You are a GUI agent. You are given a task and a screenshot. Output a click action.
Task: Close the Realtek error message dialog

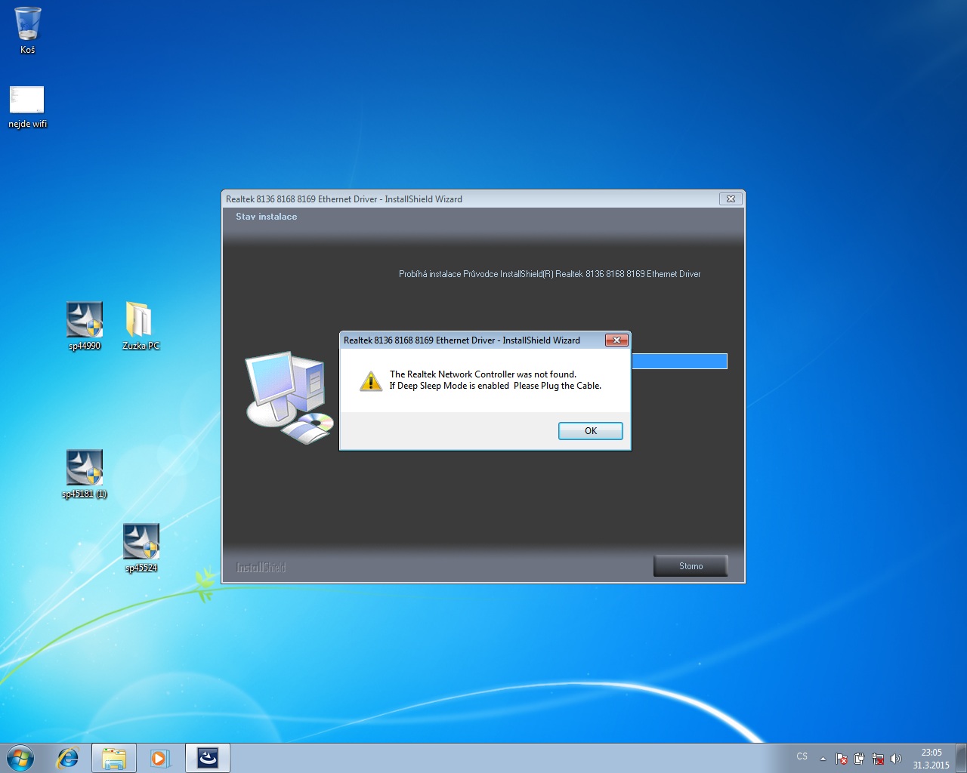[616, 340]
